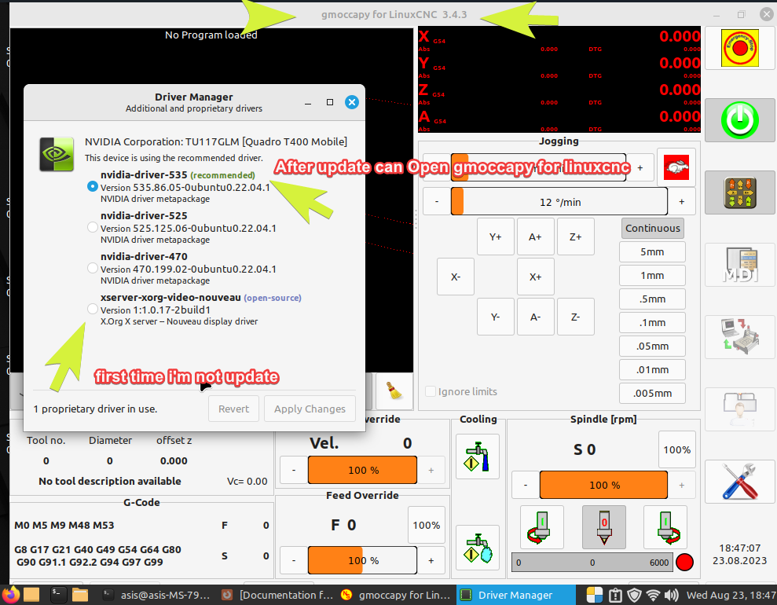Jog the A- axis button

click(535, 317)
